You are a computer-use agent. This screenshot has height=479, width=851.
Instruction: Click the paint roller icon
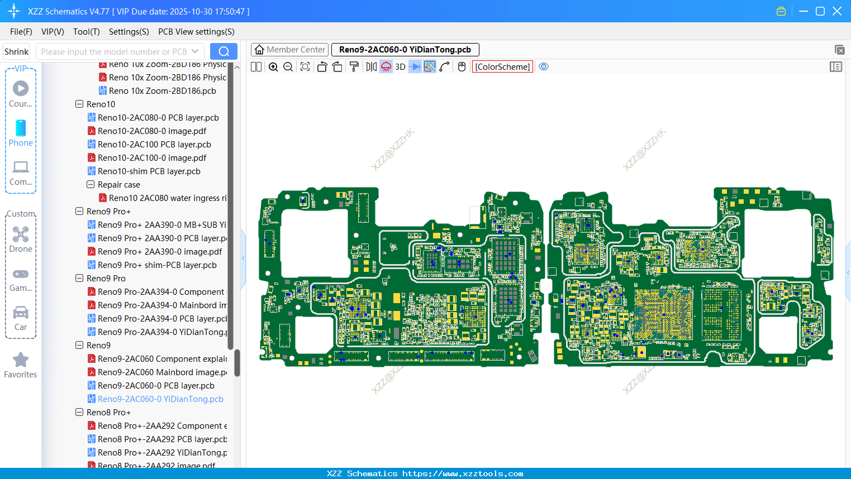[x=354, y=67]
